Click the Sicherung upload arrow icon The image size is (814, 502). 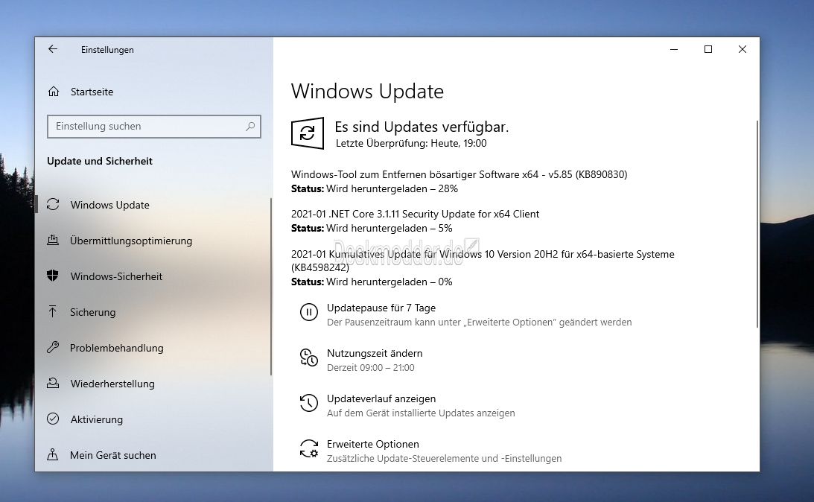point(52,311)
